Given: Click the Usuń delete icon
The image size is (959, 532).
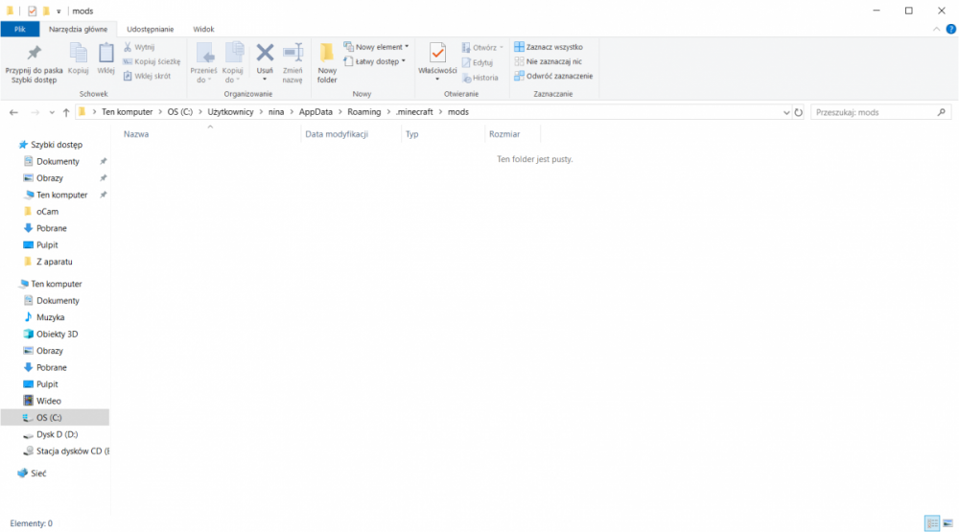Looking at the screenshot, I should click(265, 54).
